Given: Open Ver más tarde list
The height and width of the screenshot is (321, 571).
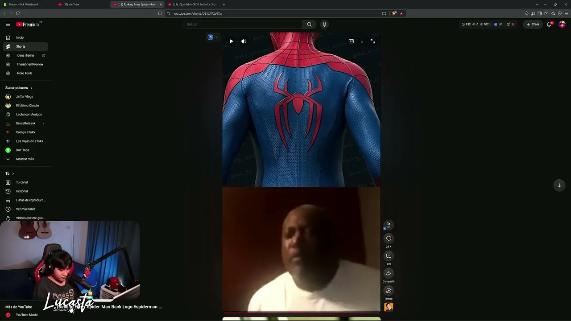Looking at the screenshot, I should [x=25, y=209].
